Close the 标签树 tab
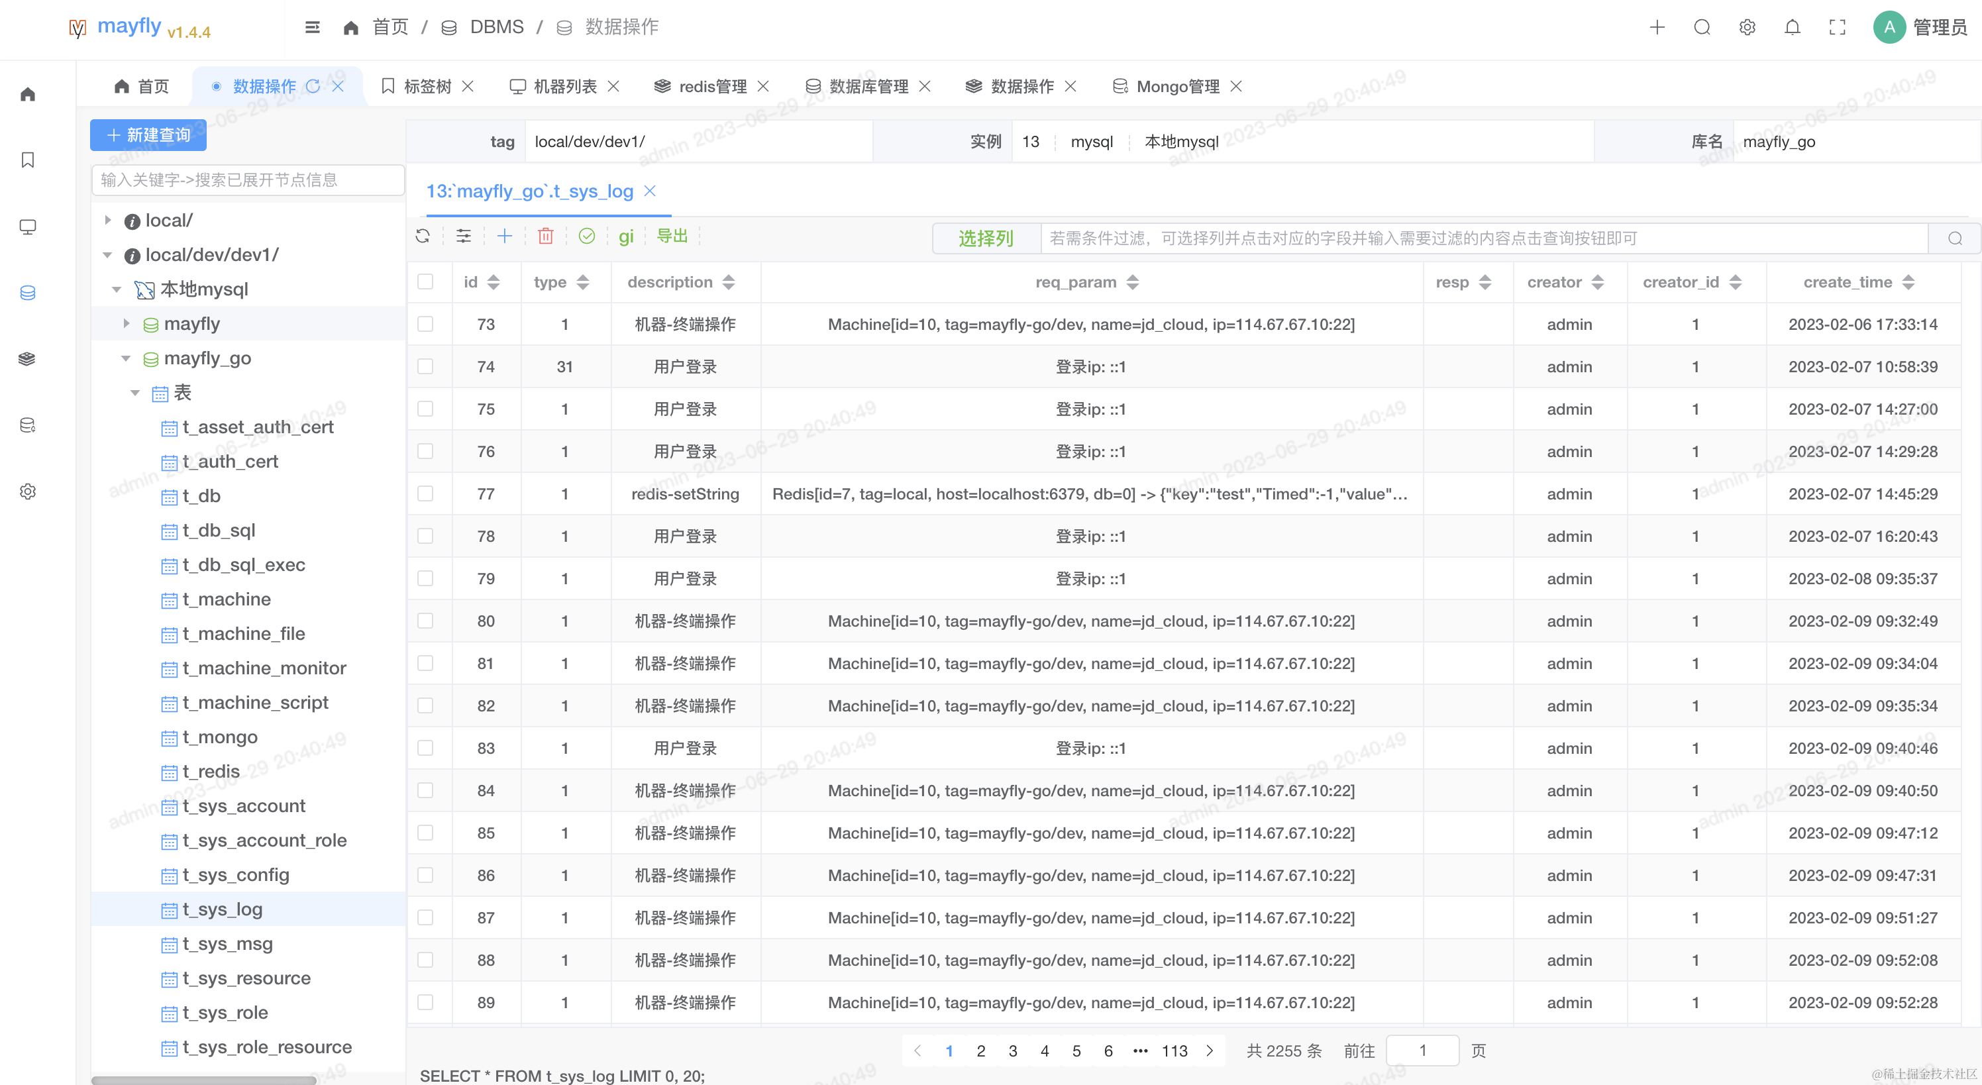The width and height of the screenshot is (1982, 1085). pos(468,86)
